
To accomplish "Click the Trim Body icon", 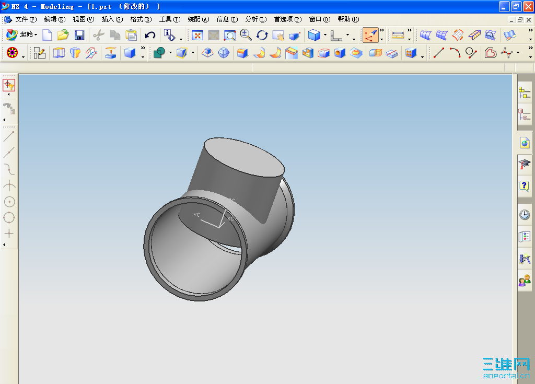I will coord(182,53).
